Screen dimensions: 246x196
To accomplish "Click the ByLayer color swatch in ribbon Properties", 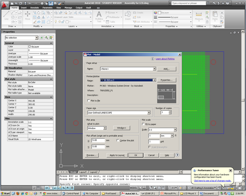I will pyautogui.click(x=159, y=13).
